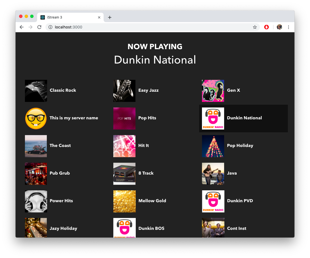Choose the Java station name
310x258 pixels.
click(x=232, y=173)
